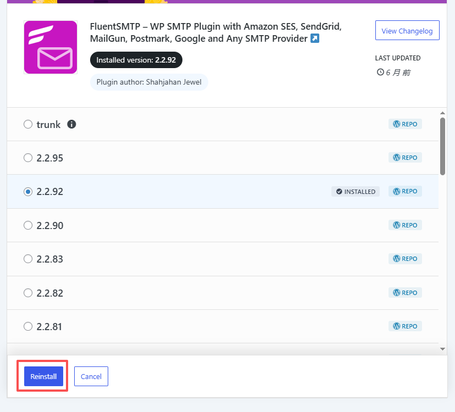The image size is (455, 412).
Task: Select version 2.2.83 radio button
Action: coord(28,259)
